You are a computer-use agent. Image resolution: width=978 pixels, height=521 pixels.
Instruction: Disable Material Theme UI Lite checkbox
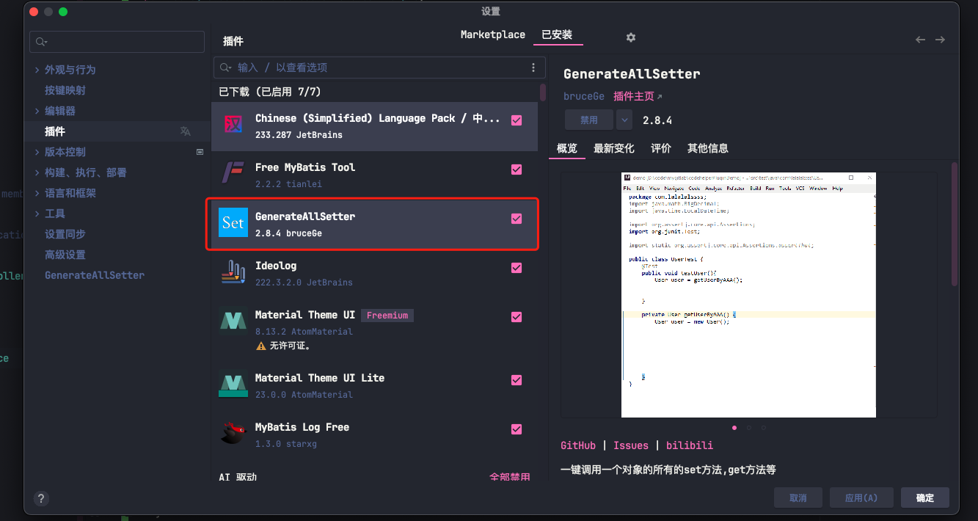(x=517, y=380)
